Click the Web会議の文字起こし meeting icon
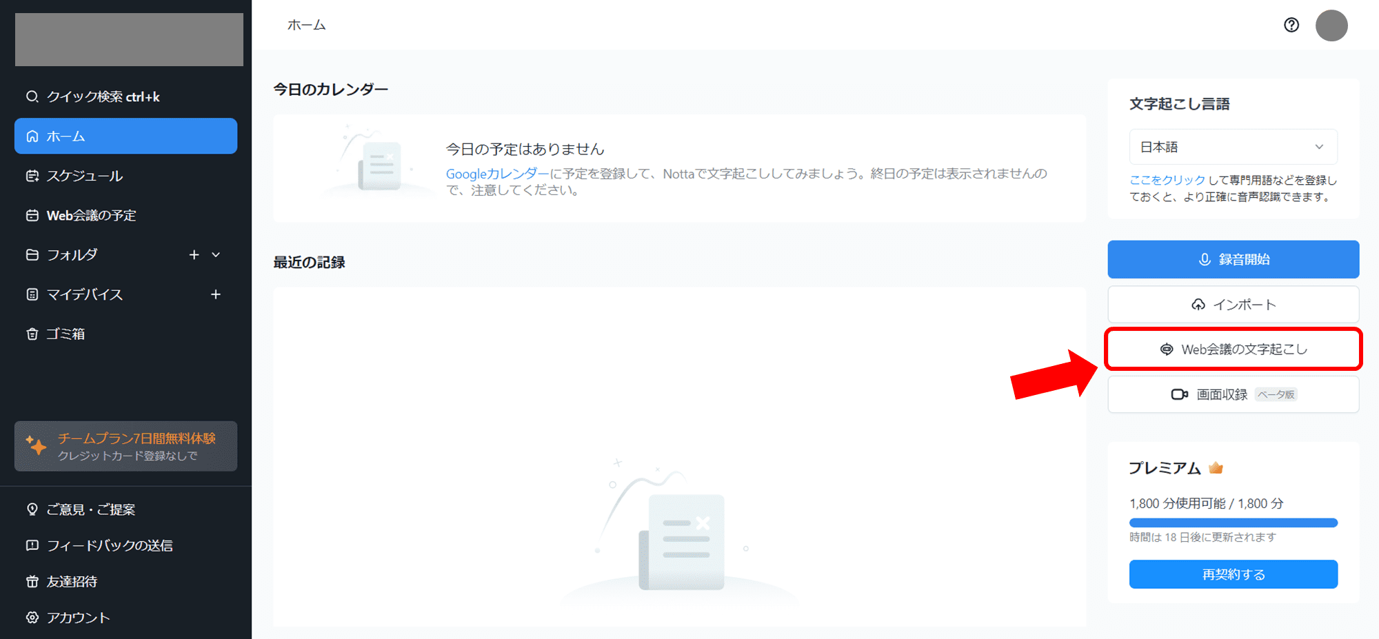The image size is (1379, 639). point(1167,349)
